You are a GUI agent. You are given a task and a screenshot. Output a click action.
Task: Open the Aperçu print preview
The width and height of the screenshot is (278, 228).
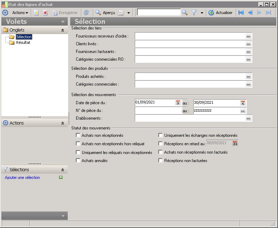pyautogui.click(x=105, y=13)
